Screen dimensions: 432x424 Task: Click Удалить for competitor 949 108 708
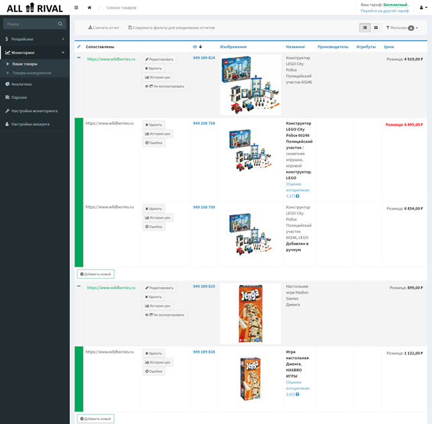coord(153,125)
